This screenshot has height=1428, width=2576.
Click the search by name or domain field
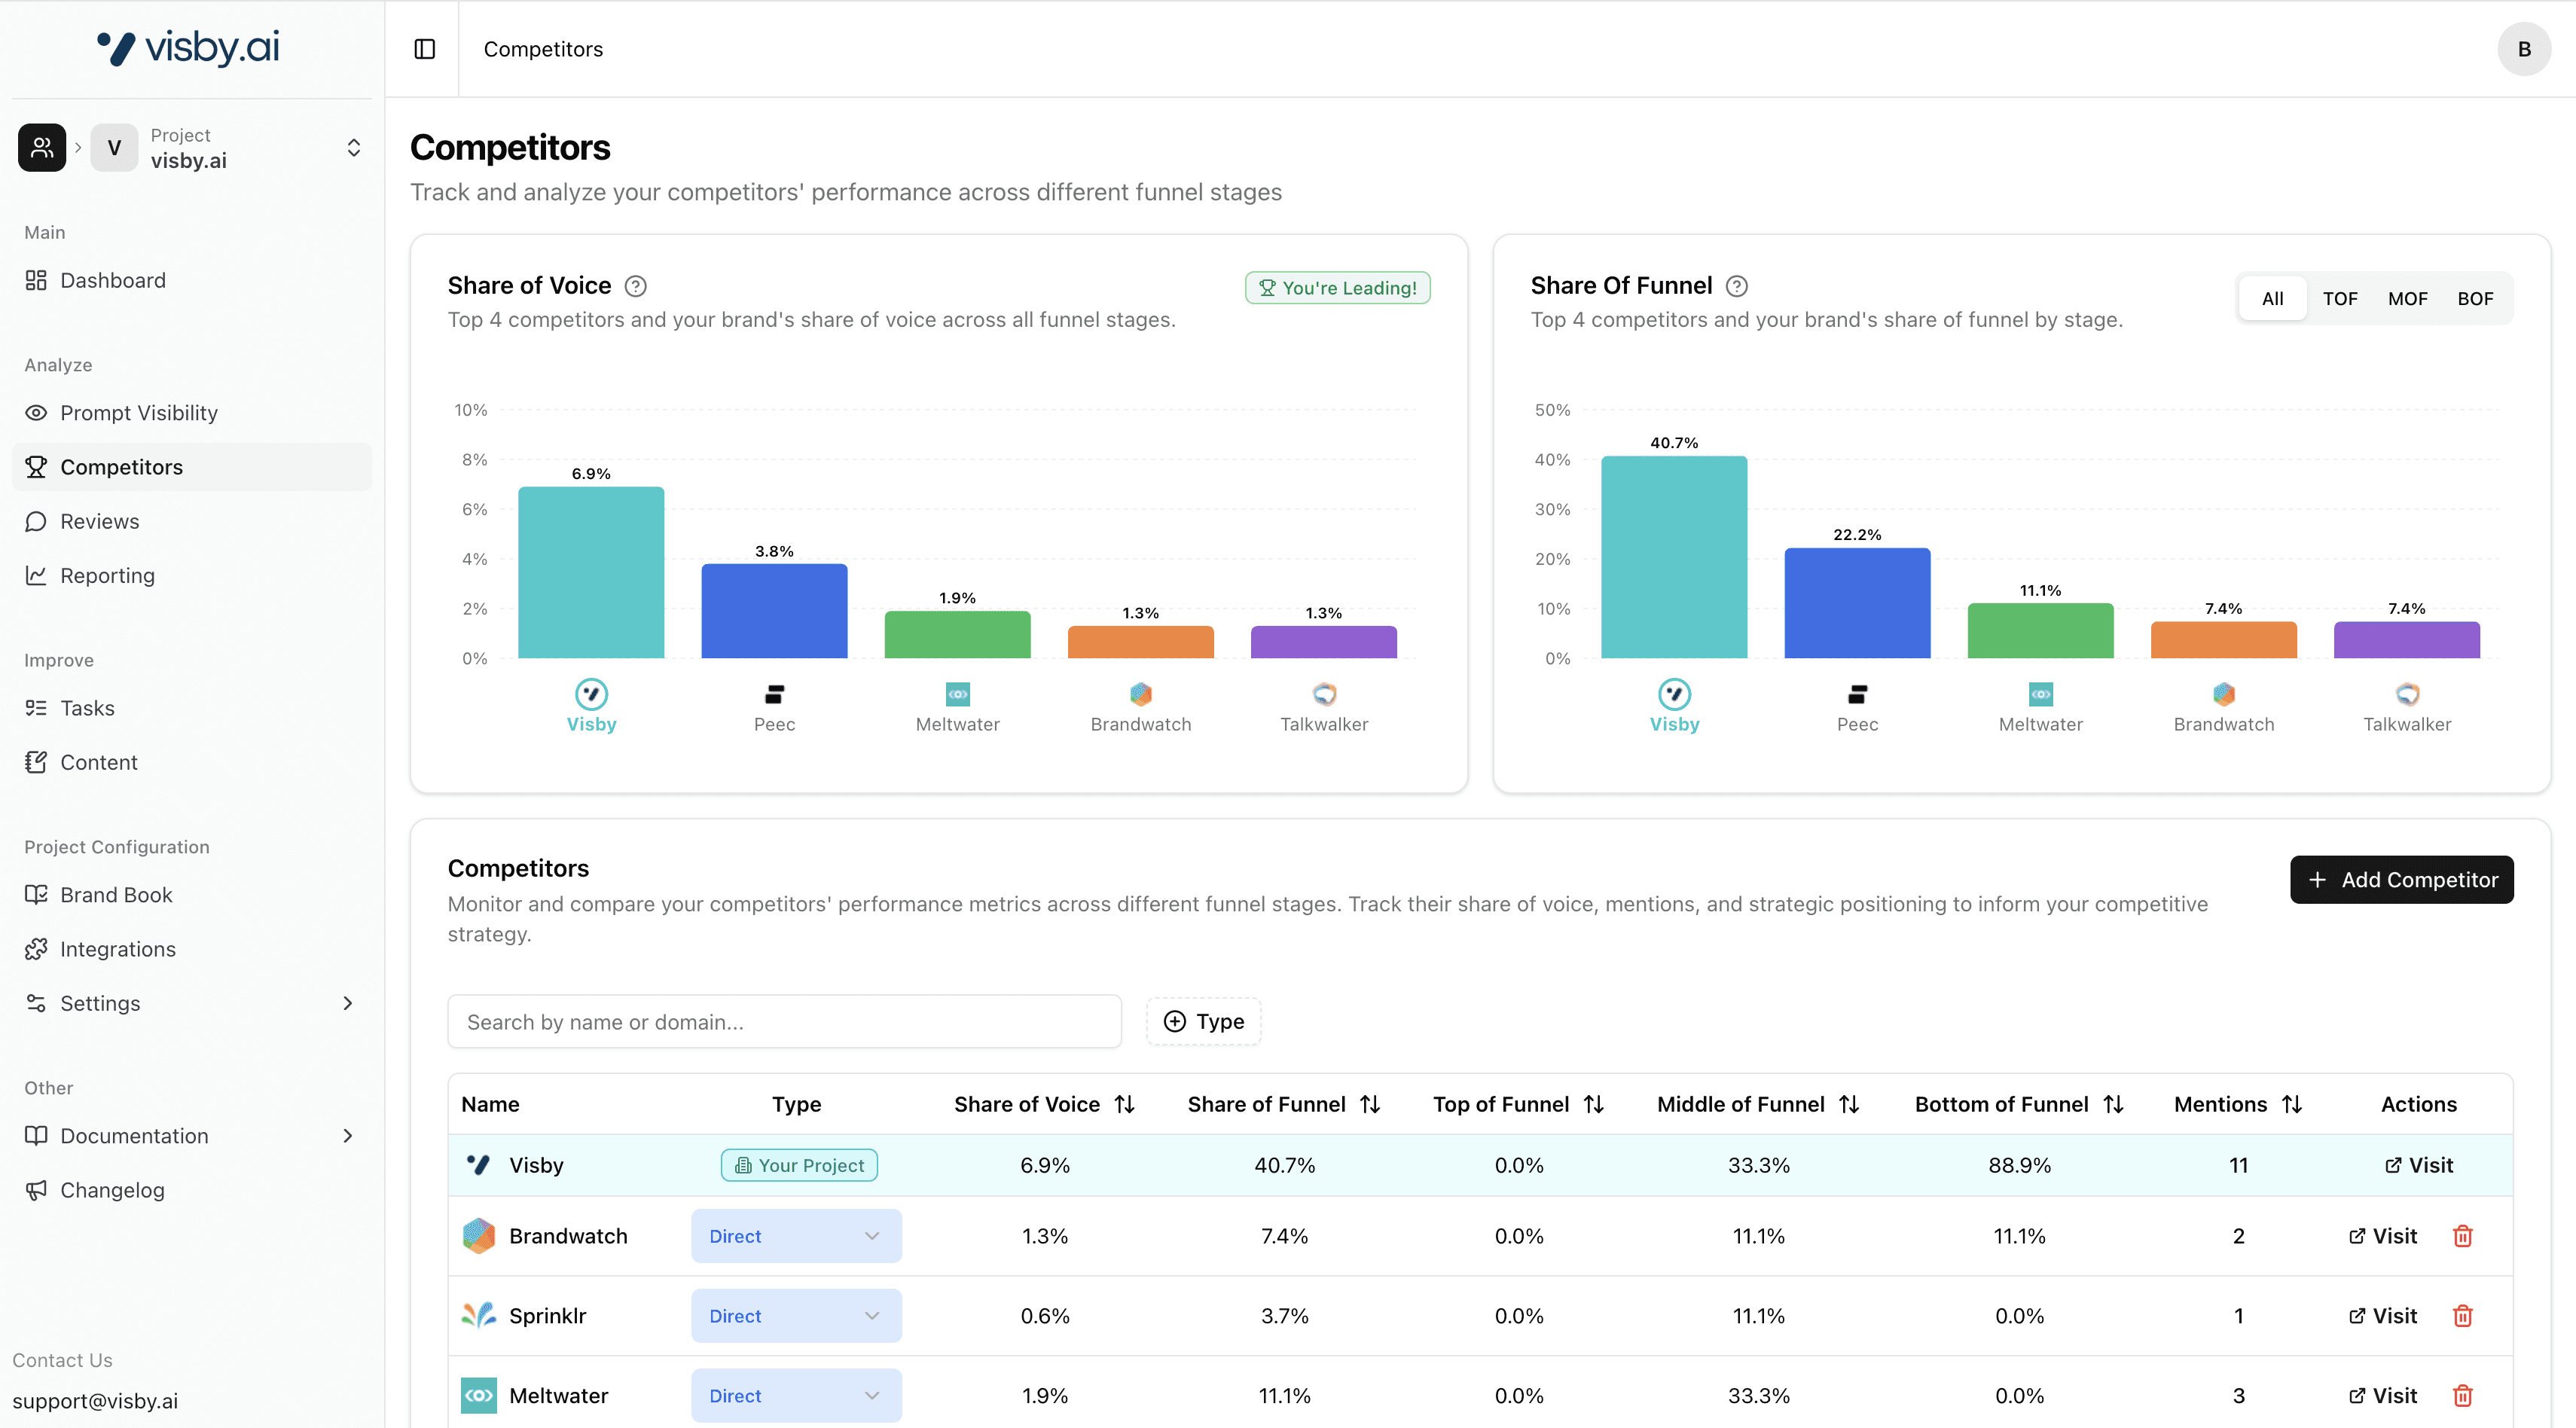click(784, 1021)
